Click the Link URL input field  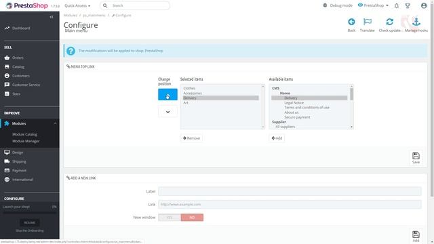(290, 205)
